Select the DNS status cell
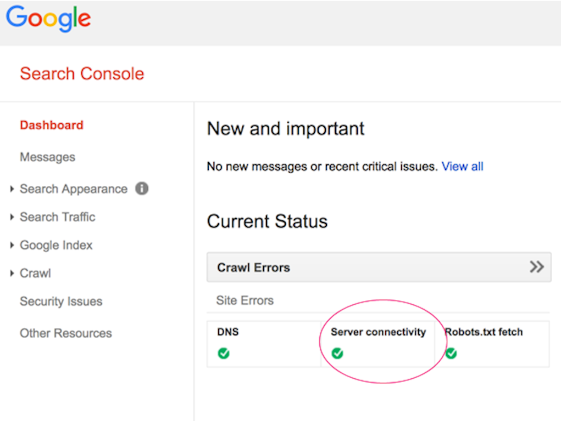Image resolution: width=561 pixels, height=421 pixels. (264, 344)
